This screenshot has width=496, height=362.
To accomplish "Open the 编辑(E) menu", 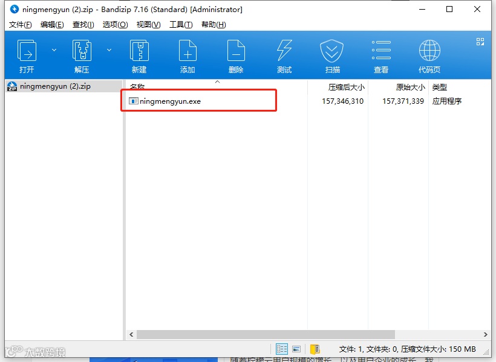I will coord(52,25).
